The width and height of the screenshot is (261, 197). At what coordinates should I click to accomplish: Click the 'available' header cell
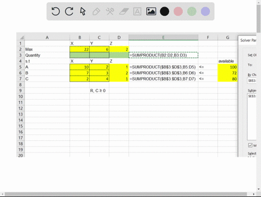click(227, 61)
